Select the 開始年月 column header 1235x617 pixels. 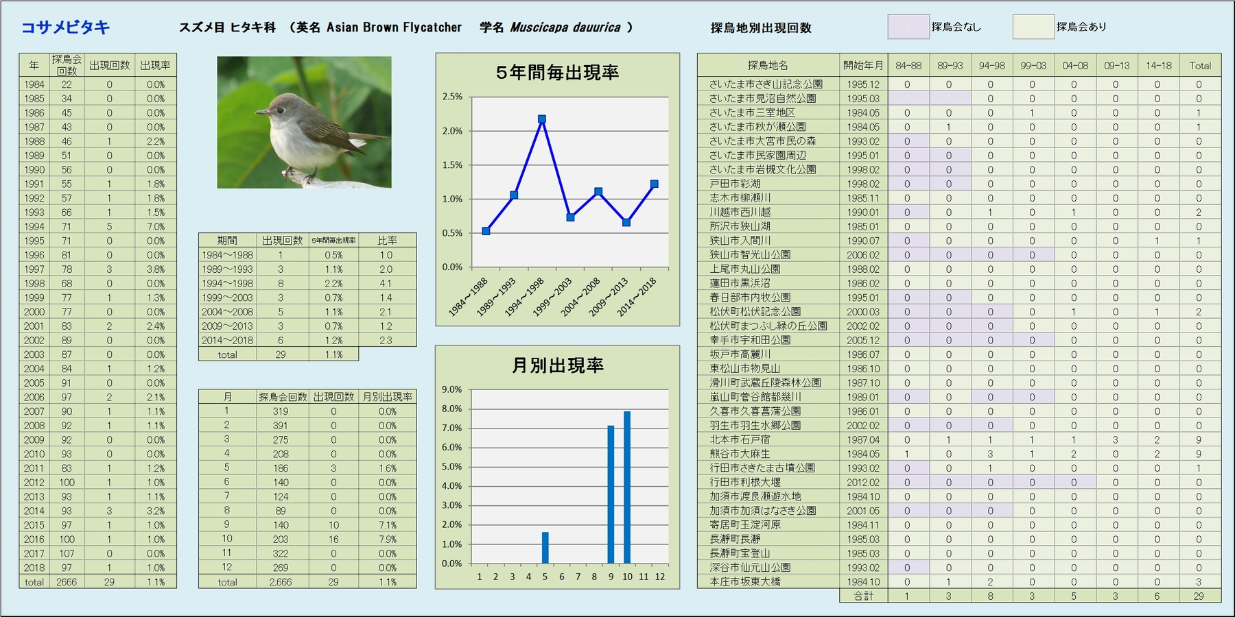click(x=863, y=65)
